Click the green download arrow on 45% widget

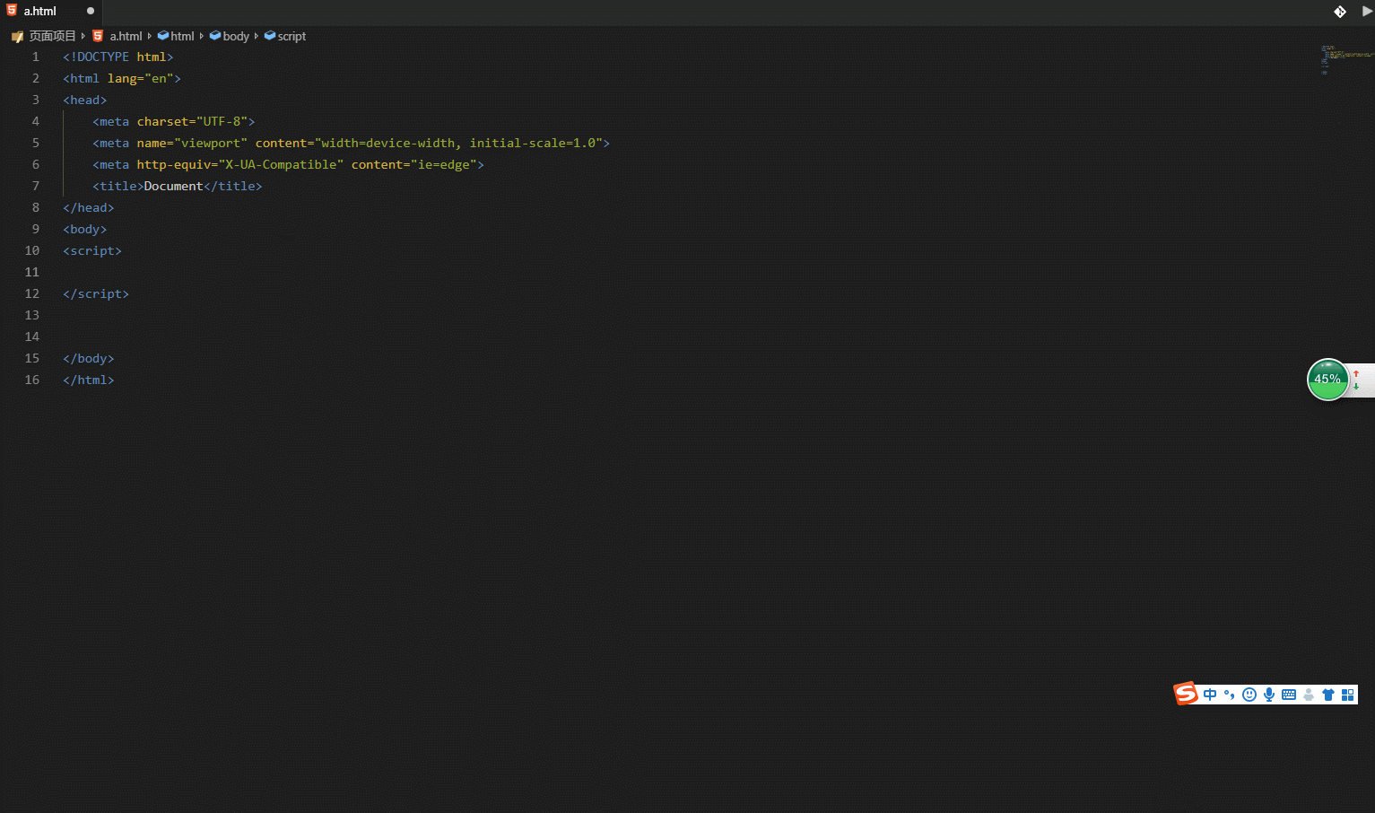pos(1356,386)
